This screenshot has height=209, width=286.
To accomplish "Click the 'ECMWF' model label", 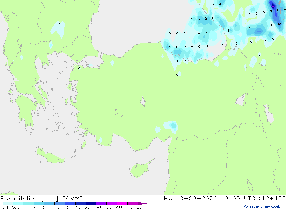I will (x=72, y=198).
